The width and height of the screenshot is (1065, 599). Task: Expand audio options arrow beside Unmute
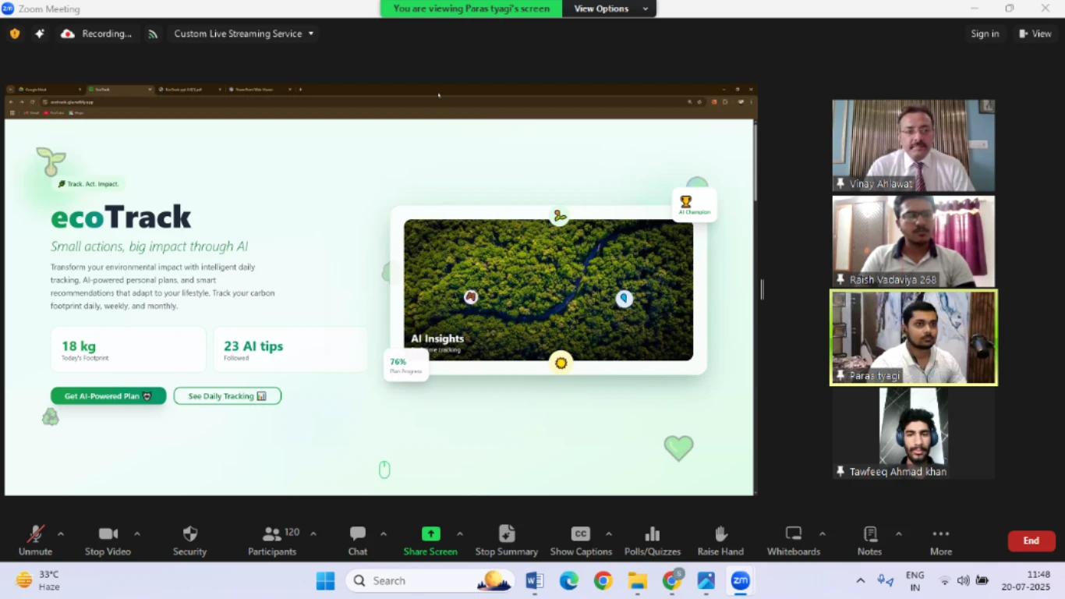pyautogui.click(x=61, y=534)
